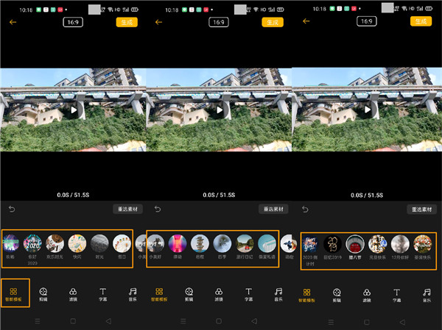Open 滤镜 filters icon in left phone screen

point(73,294)
